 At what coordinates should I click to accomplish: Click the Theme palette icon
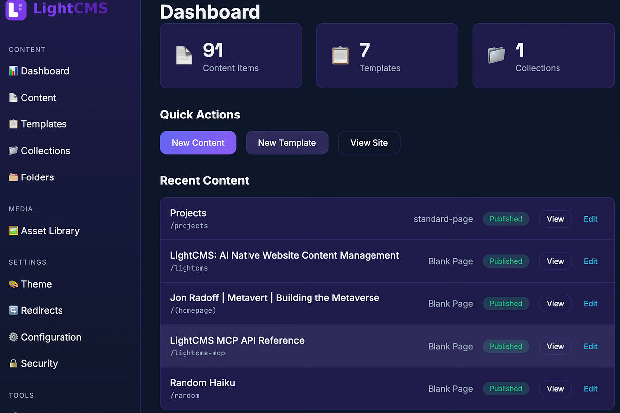[x=13, y=284]
